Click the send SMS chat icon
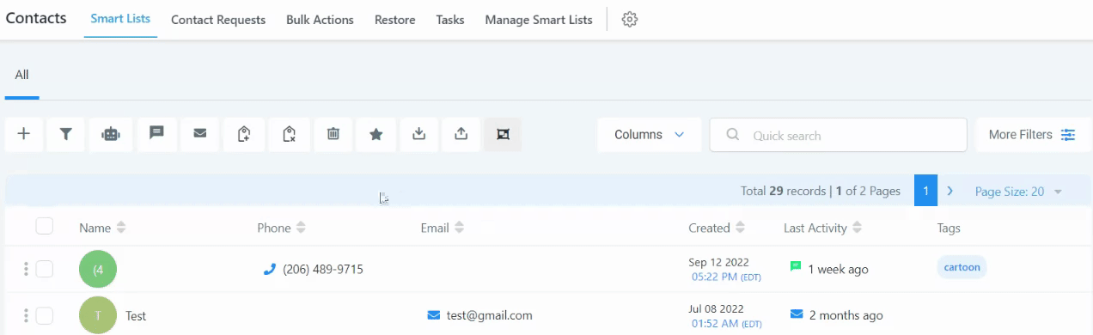The width and height of the screenshot is (1093, 335). tap(156, 134)
